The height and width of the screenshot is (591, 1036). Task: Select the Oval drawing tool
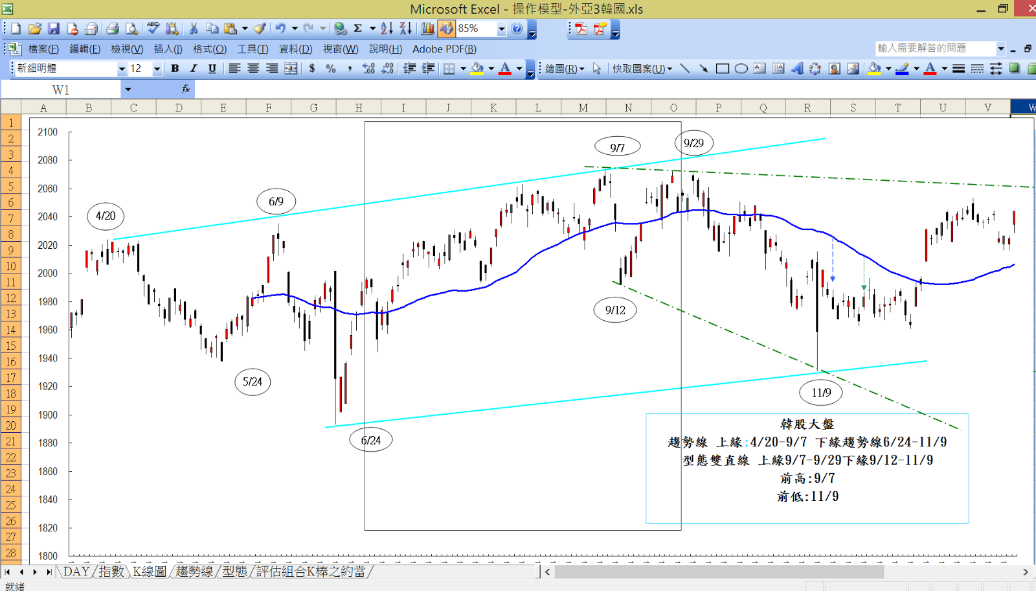[x=741, y=69]
